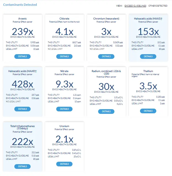Select the Arsenic contaminant title

[x=22, y=18]
